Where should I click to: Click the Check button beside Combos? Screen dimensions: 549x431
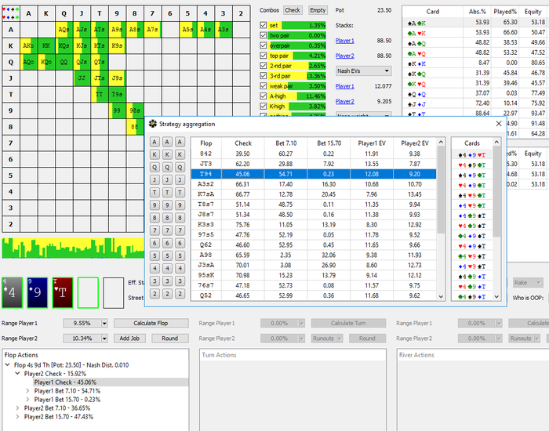pos(293,10)
